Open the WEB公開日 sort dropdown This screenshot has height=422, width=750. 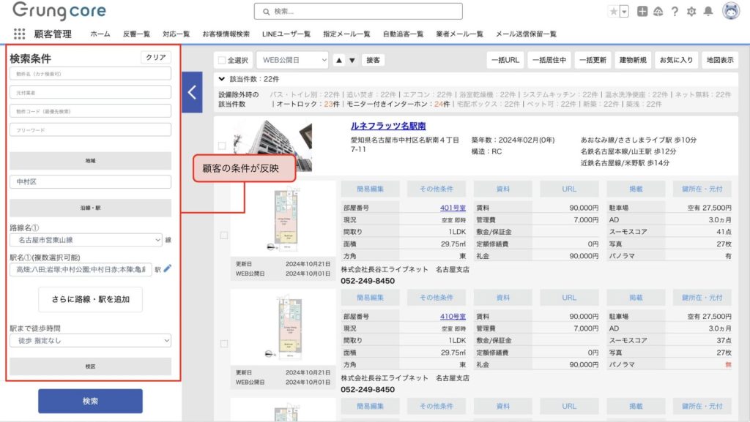click(292, 60)
